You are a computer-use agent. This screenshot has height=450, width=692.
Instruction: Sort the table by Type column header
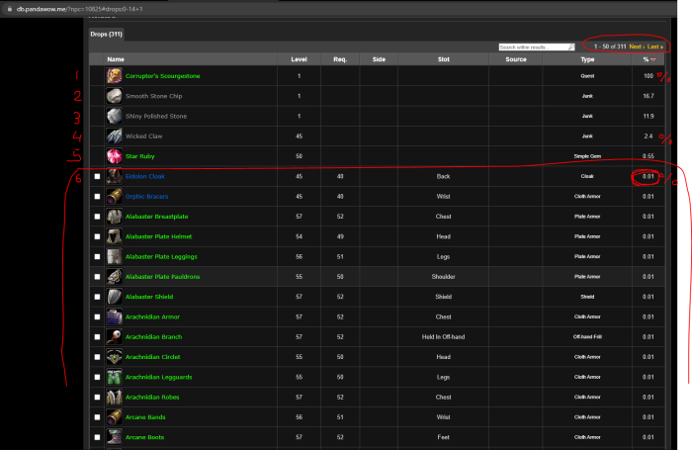click(587, 59)
